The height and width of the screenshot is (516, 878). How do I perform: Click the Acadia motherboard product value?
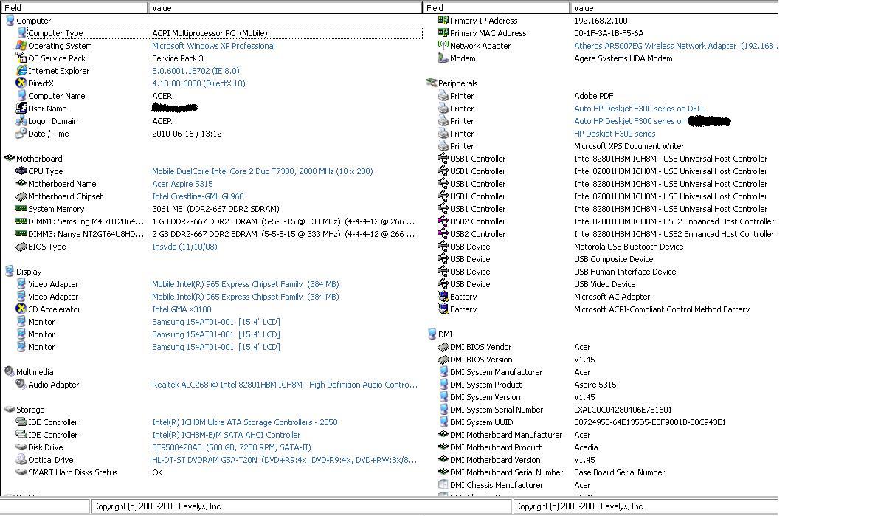pyautogui.click(x=586, y=447)
